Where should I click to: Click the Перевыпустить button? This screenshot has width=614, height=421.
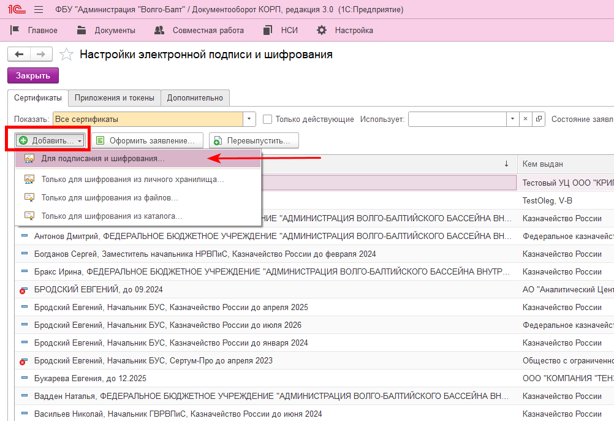click(x=254, y=141)
